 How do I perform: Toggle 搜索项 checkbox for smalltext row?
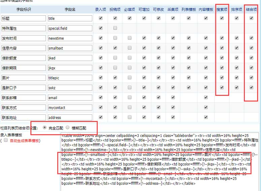222,48
